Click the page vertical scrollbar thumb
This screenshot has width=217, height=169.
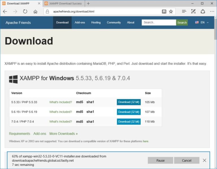216,30
